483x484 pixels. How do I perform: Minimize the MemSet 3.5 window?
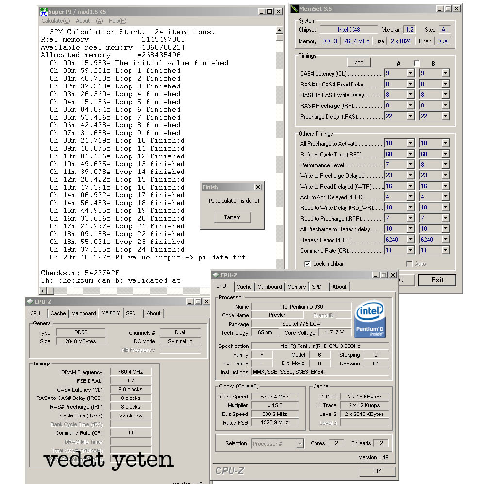[x=440, y=9]
